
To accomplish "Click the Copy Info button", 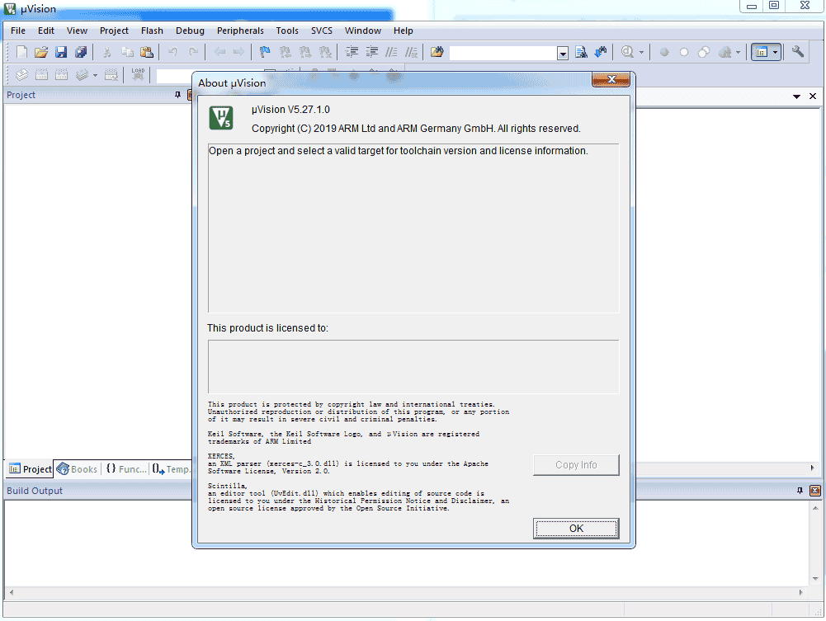I will [x=576, y=465].
